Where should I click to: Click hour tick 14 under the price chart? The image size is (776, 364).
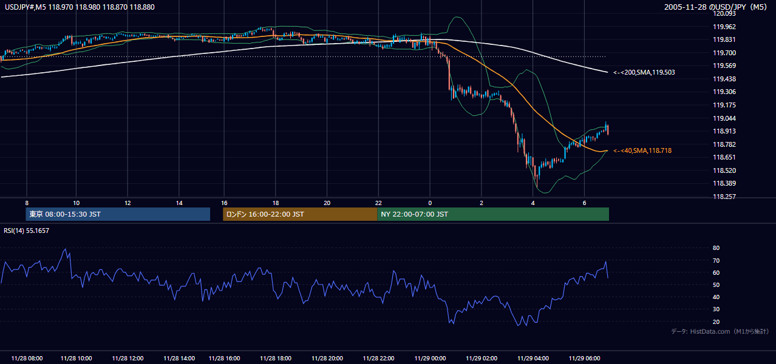(179, 203)
